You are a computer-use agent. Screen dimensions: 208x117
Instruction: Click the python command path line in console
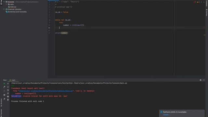69,83
